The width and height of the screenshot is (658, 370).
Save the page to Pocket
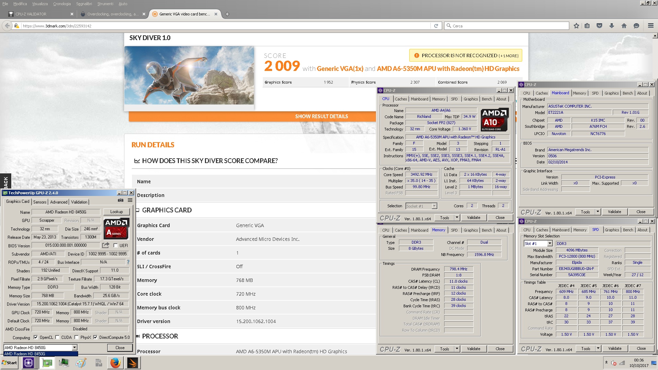point(599,26)
